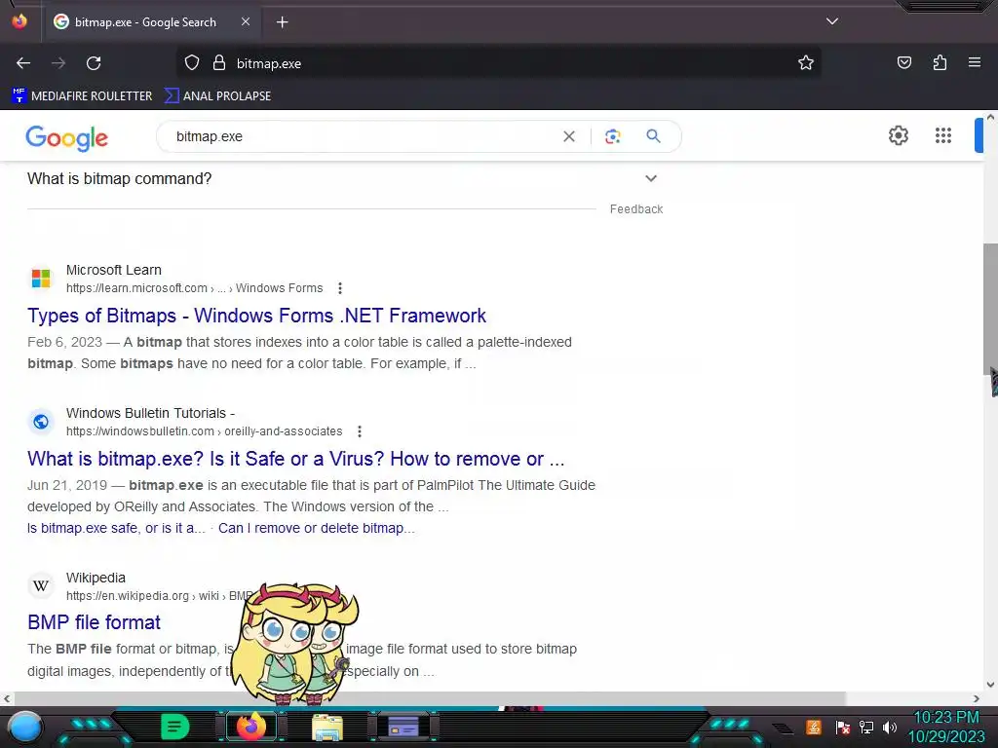Clear the Google search box
Viewport: 998px width, 748px height.
pos(569,136)
